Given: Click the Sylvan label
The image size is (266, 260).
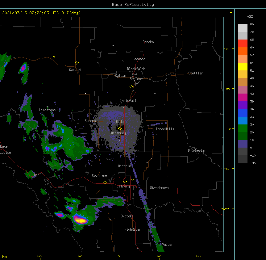Looking at the screenshot, I should tap(120, 76).
